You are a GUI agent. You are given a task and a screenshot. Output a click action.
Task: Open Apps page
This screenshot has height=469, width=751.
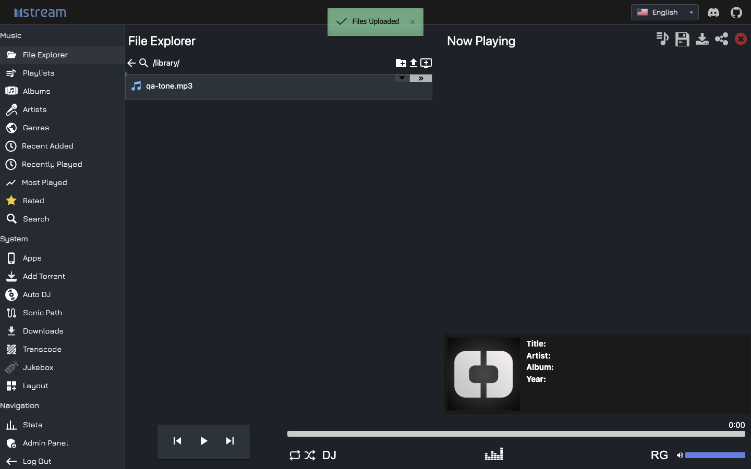click(62, 258)
